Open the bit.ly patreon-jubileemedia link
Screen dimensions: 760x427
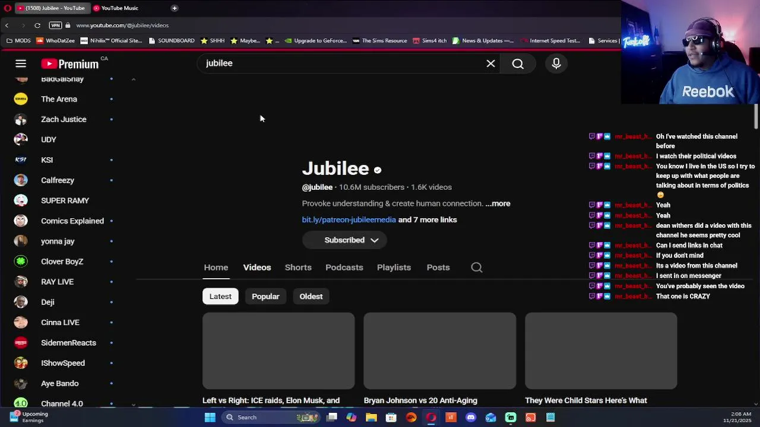tap(349, 220)
